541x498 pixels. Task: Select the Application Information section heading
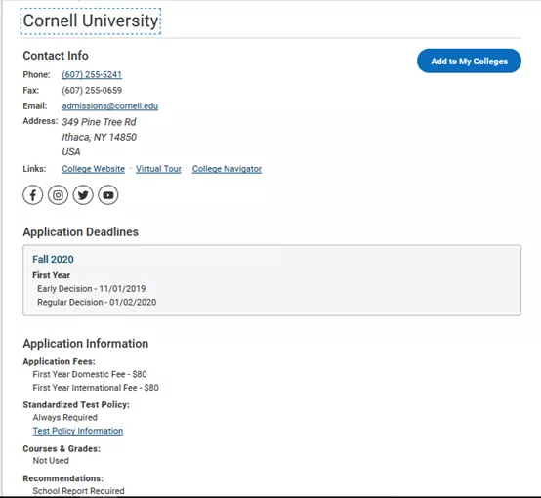tap(86, 344)
